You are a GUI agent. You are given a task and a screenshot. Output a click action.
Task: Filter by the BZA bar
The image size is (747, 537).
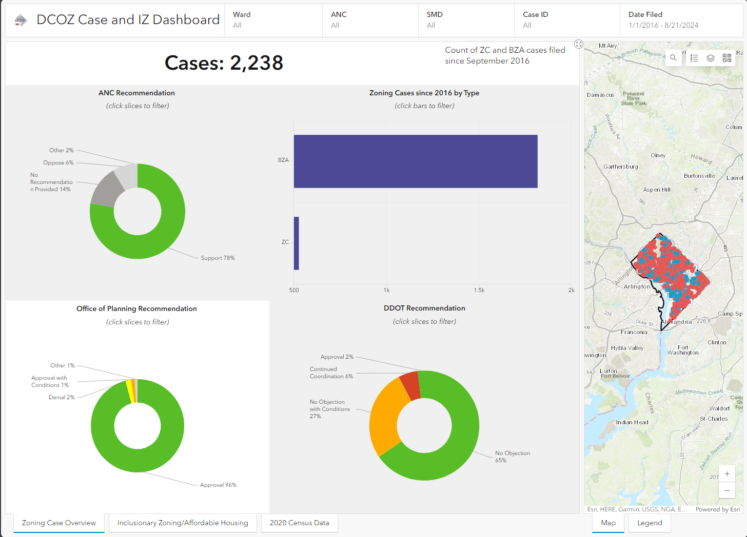(415, 161)
